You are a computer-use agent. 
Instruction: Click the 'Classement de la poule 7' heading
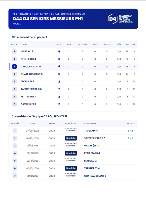29,37
